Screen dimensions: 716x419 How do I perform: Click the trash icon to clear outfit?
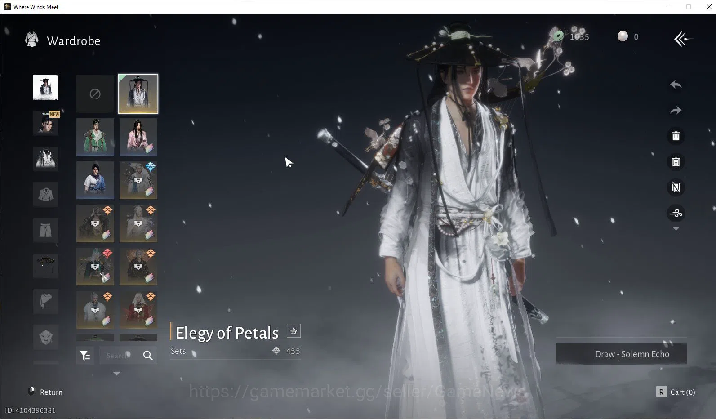(676, 136)
